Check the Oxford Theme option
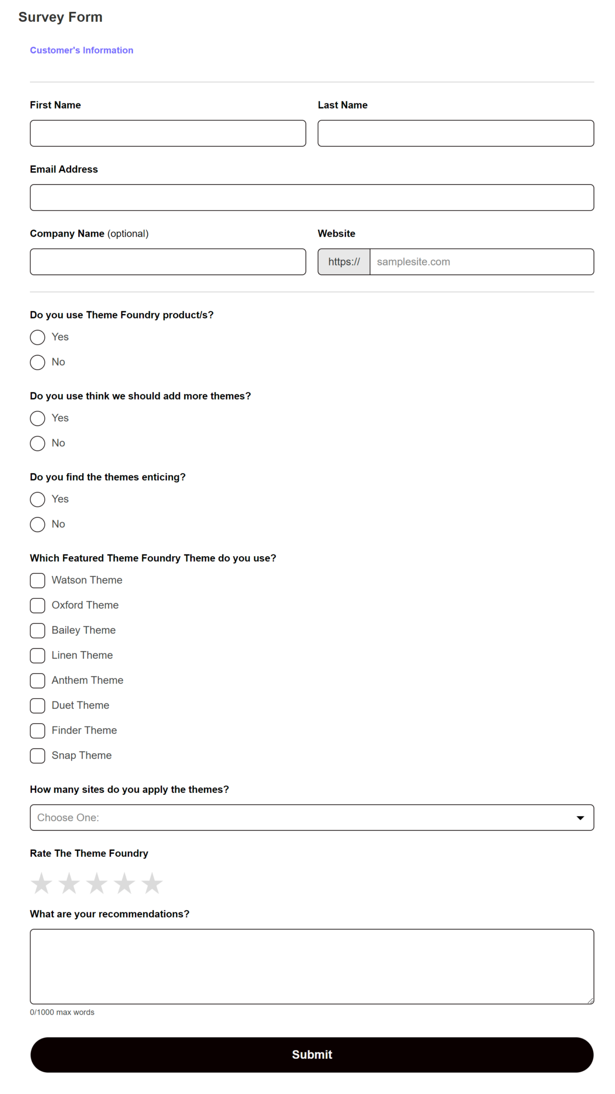 tap(37, 605)
